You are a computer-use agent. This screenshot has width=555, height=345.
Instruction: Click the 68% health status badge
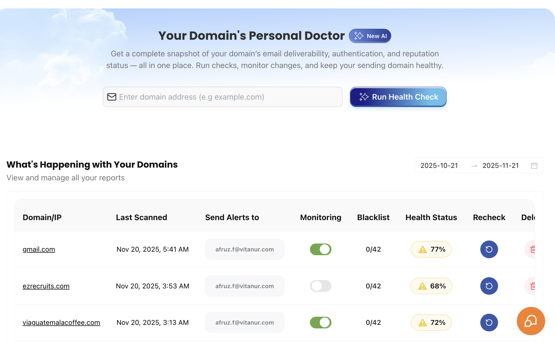[431, 286]
